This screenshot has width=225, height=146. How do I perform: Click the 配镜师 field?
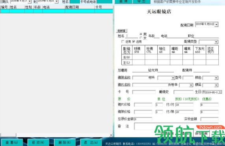202,70
